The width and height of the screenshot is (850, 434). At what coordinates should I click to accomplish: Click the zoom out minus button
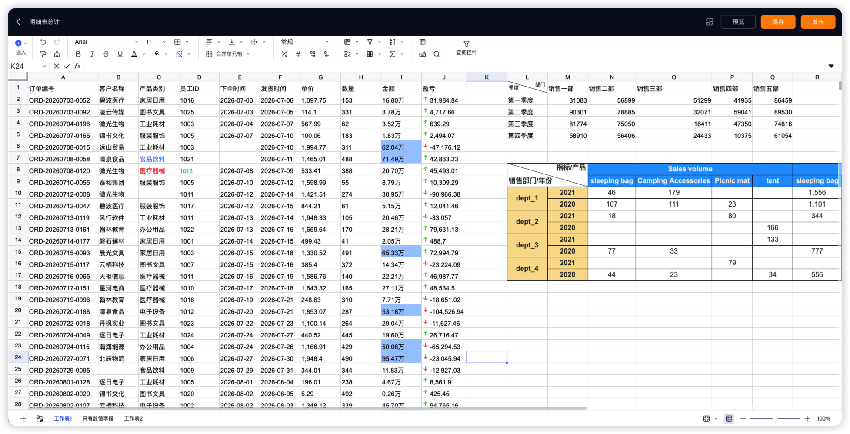tap(743, 418)
